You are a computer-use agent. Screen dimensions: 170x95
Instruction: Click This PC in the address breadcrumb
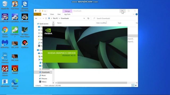click(55, 18)
